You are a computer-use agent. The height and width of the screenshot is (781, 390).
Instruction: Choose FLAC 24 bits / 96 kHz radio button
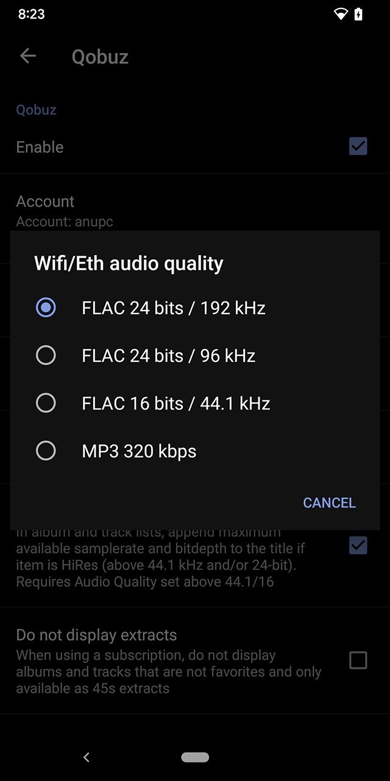(46, 355)
